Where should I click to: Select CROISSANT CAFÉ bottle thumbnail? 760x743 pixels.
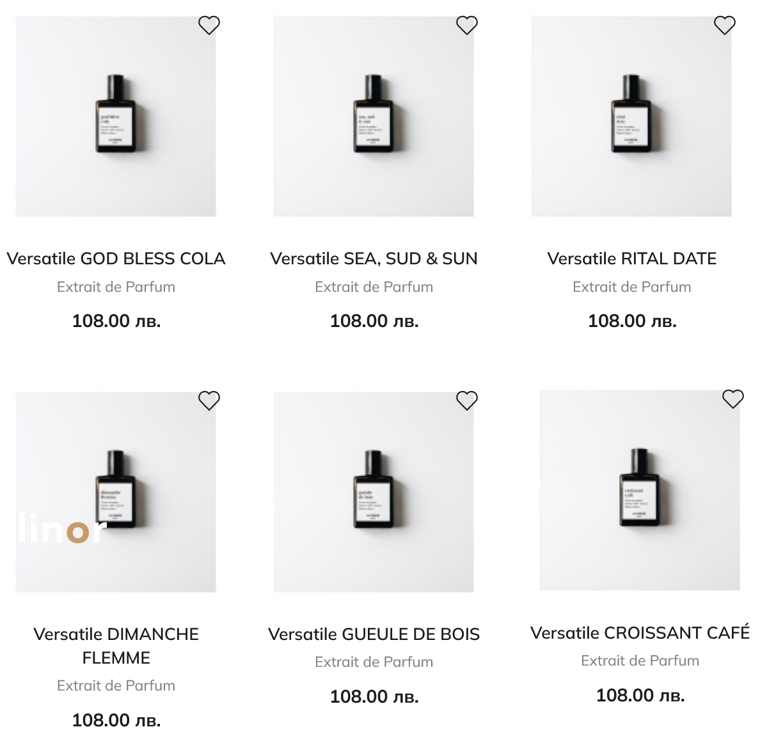640,489
